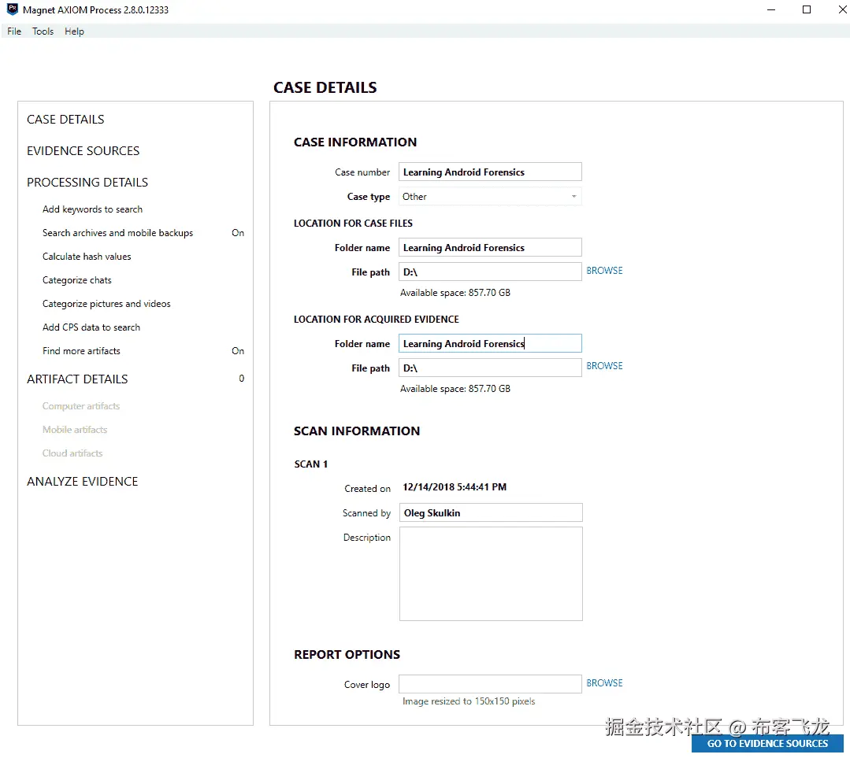Image resolution: width=850 pixels, height=758 pixels.
Task: Click the case files Folder name field
Action: (490, 248)
